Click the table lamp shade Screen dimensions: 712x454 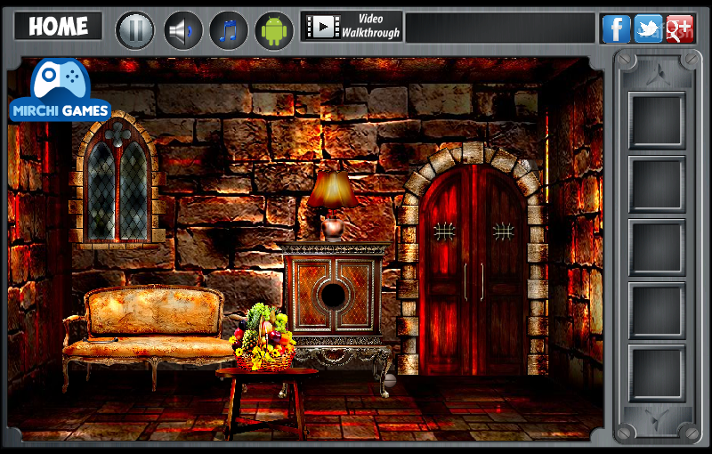coord(333,190)
